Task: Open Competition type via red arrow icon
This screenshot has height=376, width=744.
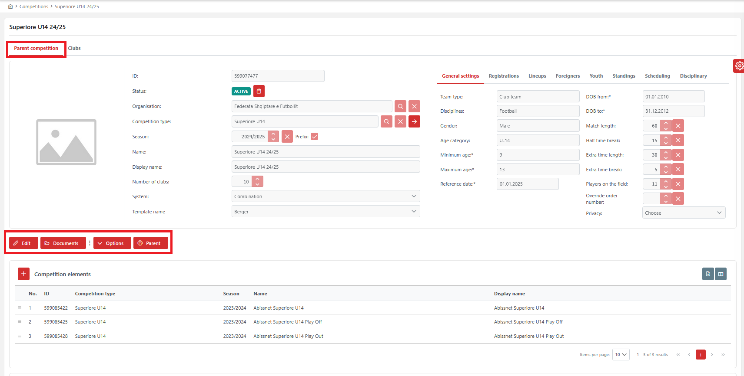Action: [414, 121]
